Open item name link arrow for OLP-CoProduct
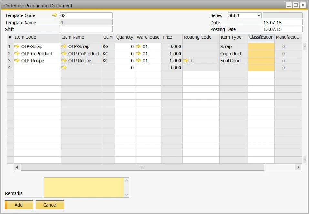Viewport: 309px width, 214px height. click(64, 53)
